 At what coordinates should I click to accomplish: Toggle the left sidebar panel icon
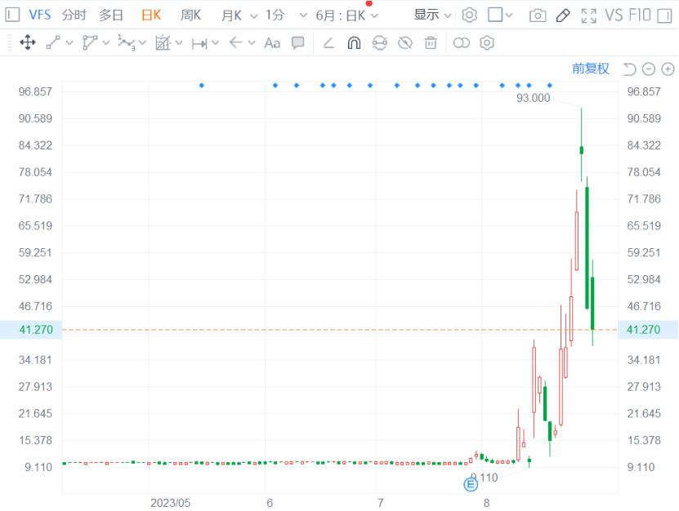pyautogui.click(x=12, y=16)
